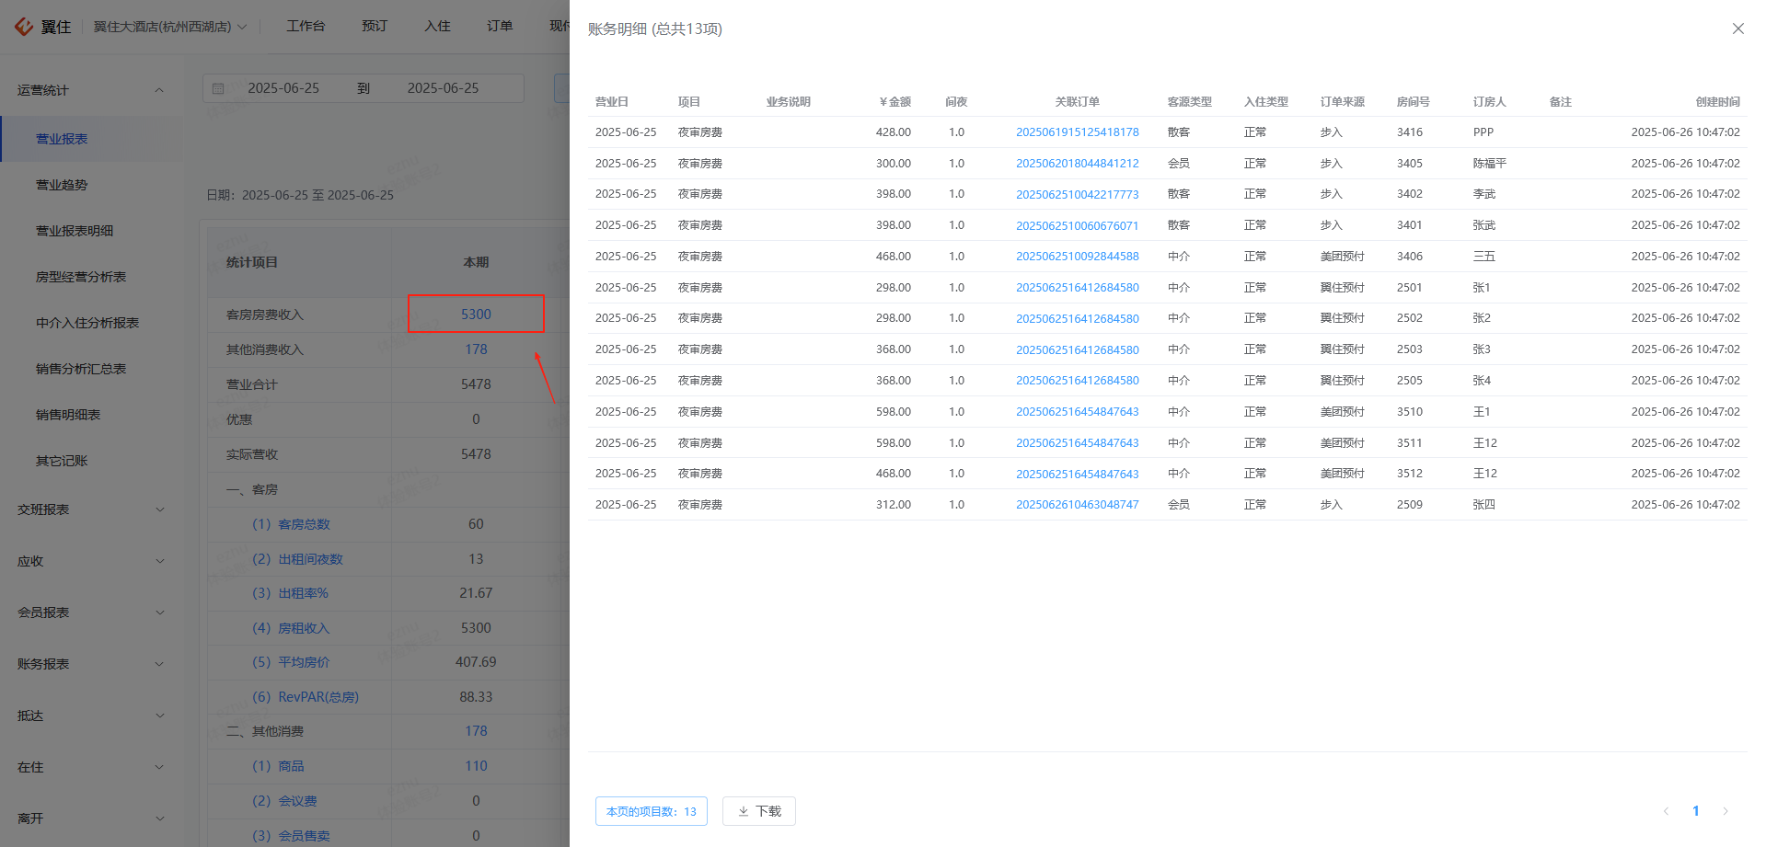Click the 订单来源 column header
Image resolution: width=1766 pixels, height=847 pixels.
click(x=1342, y=102)
